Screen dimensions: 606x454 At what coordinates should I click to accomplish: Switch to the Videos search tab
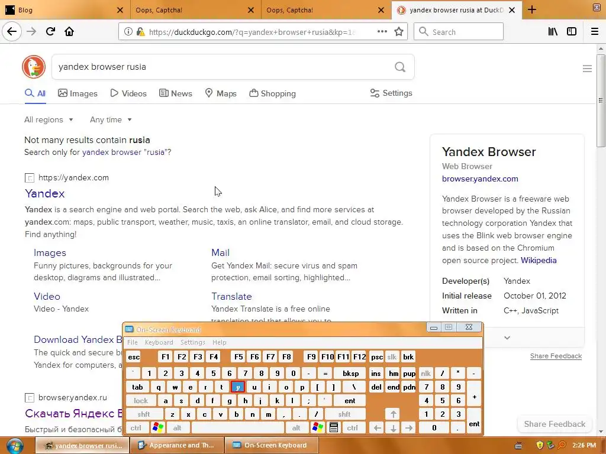coord(128,93)
